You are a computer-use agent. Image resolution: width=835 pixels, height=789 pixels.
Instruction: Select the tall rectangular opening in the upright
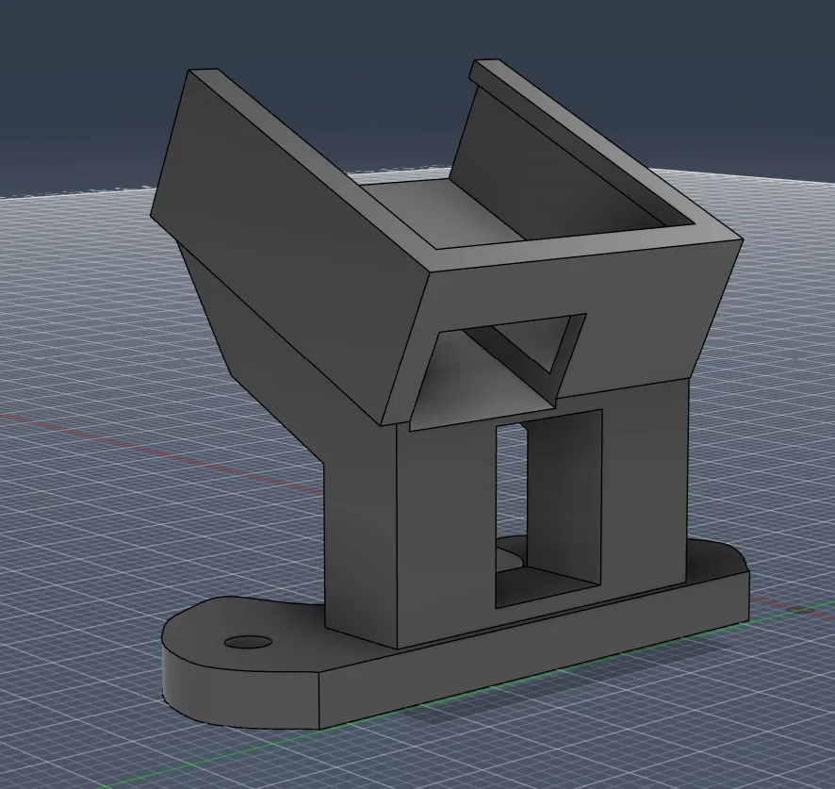click(x=548, y=508)
